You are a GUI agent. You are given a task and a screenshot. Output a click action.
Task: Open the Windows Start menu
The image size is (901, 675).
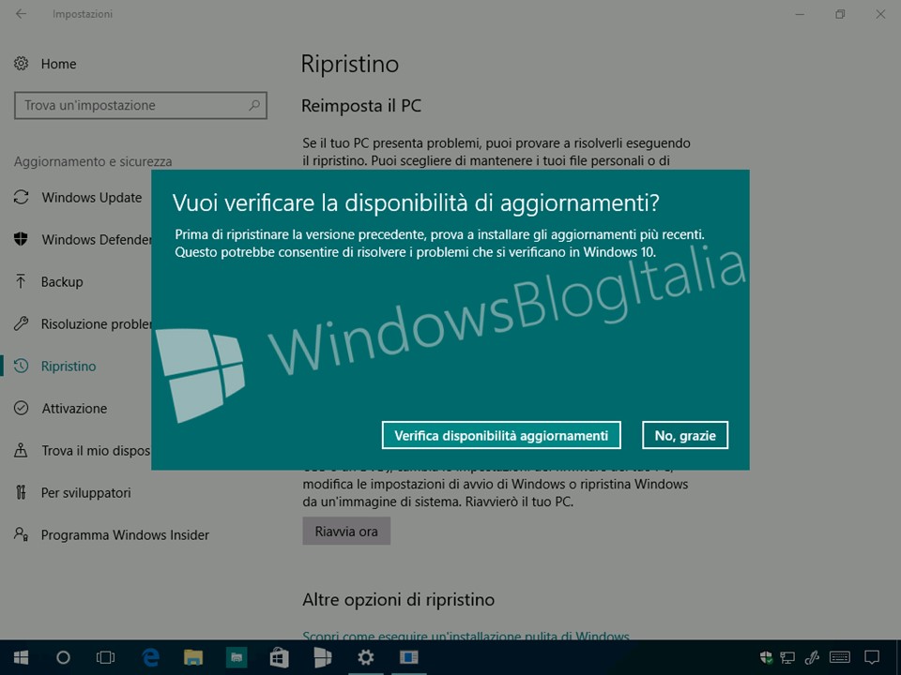pos(22,657)
